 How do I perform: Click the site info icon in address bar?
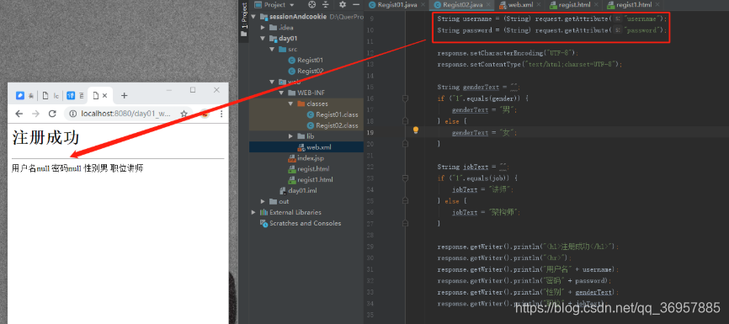(x=73, y=114)
